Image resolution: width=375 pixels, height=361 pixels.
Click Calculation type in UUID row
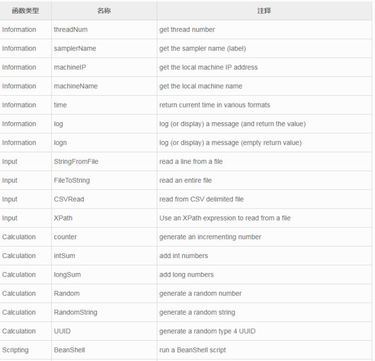click(19, 331)
